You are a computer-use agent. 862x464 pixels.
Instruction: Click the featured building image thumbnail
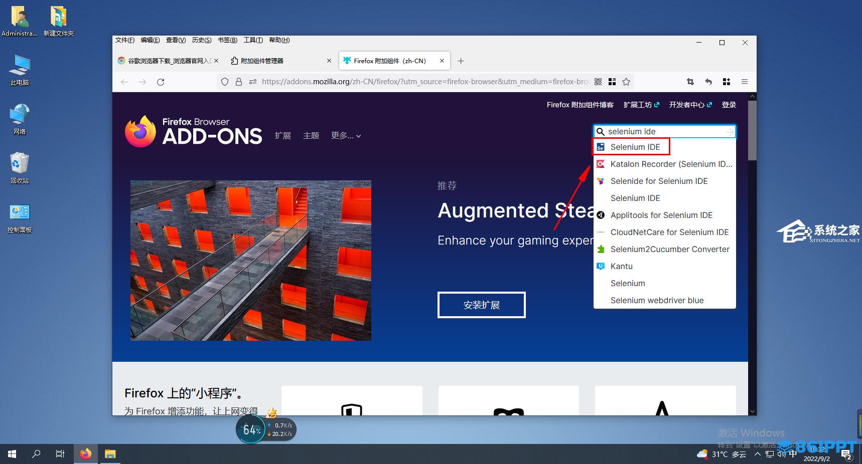tap(251, 261)
